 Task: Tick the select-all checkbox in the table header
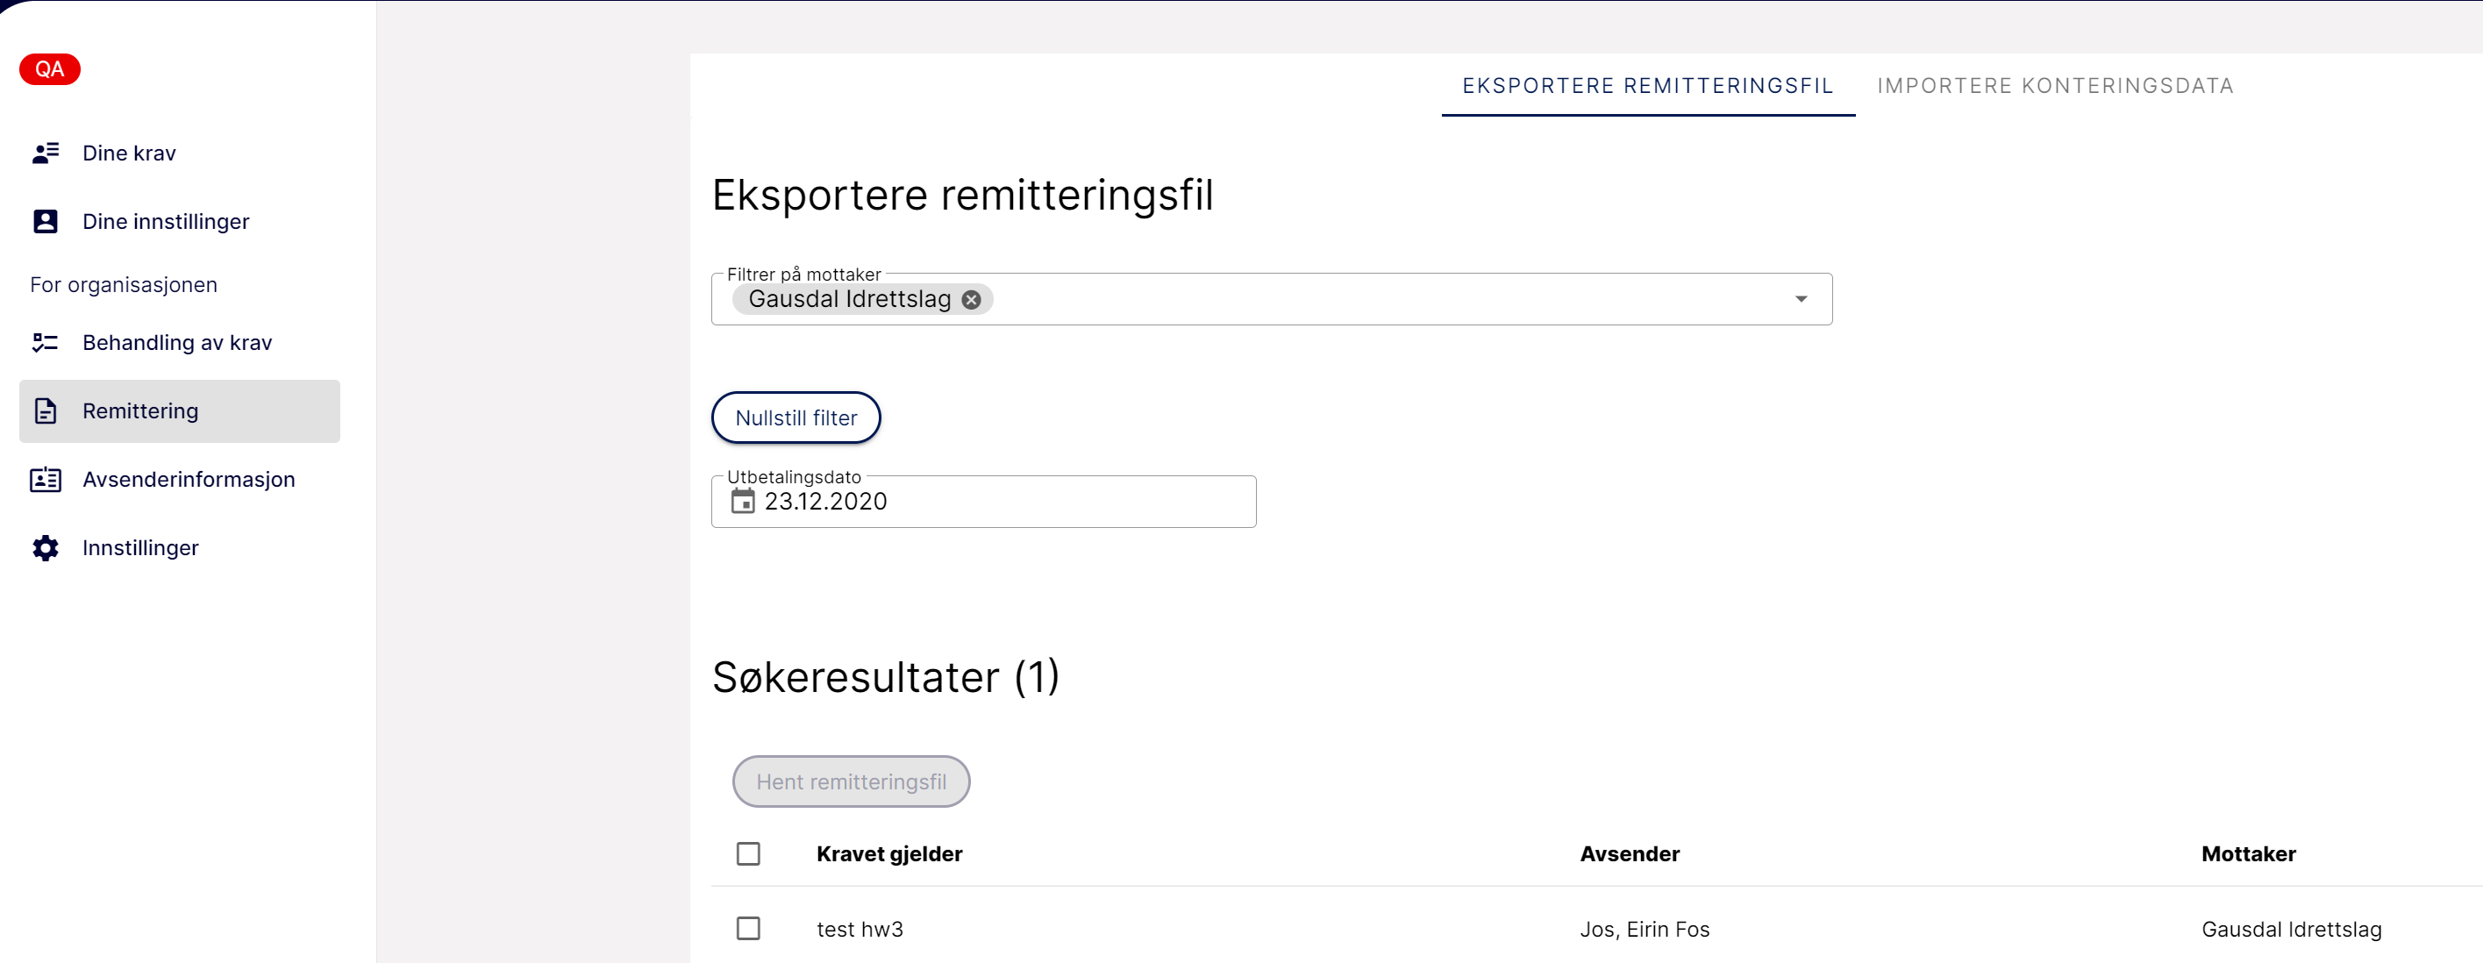click(x=748, y=853)
